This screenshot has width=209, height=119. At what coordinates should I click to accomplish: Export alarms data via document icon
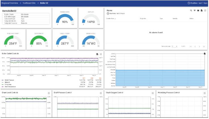pyautogui.click(x=202, y=11)
